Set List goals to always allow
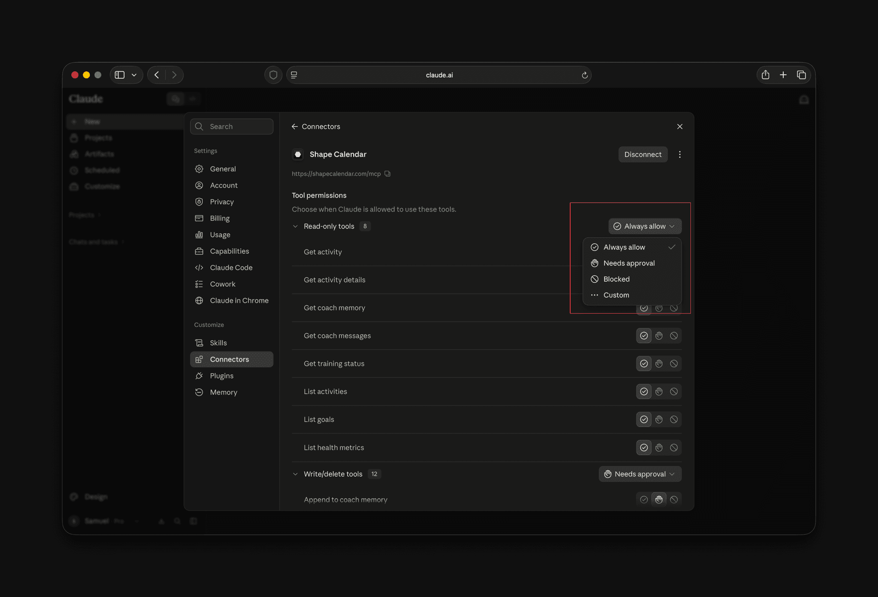This screenshot has width=878, height=597. click(x=644, y=419)
